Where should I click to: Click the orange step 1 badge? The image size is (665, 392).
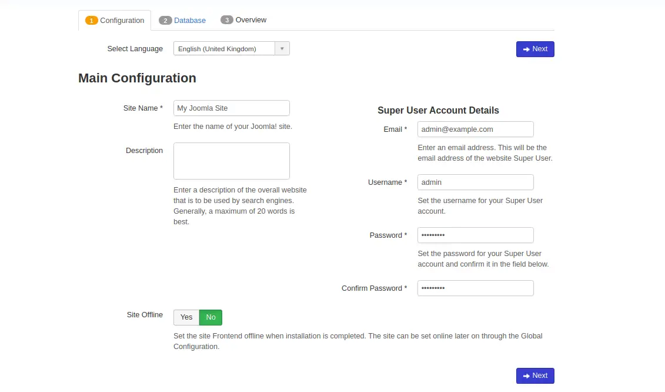click(92, 21)
